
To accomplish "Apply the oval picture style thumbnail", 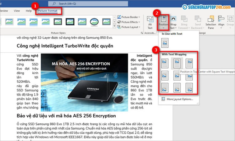I will pyautogui.click(x=94, y=21).
